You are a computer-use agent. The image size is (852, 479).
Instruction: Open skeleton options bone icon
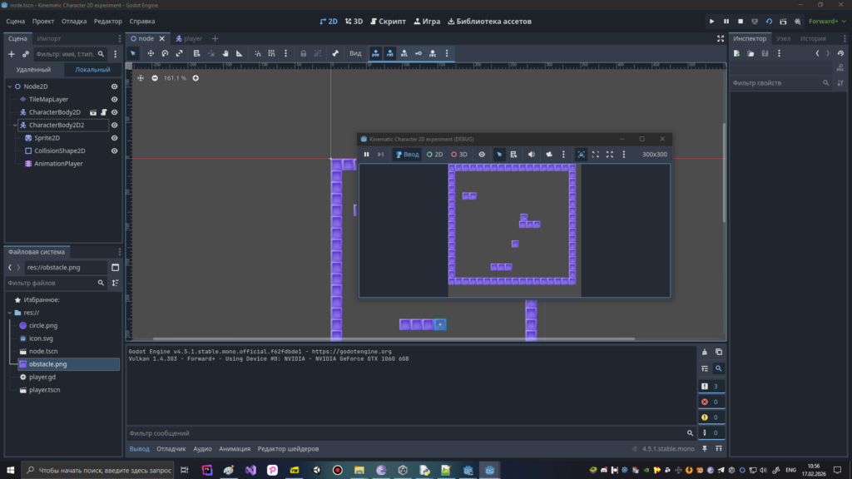pyautogui.click(x=335, y=53)
